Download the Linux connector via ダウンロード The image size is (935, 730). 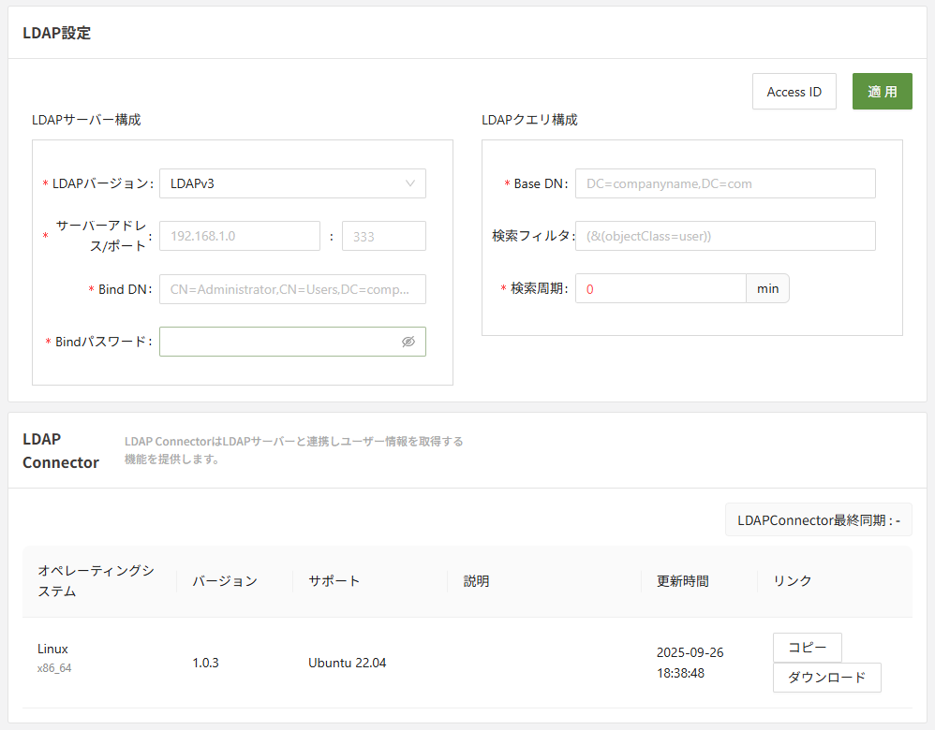tap(826, 678)
